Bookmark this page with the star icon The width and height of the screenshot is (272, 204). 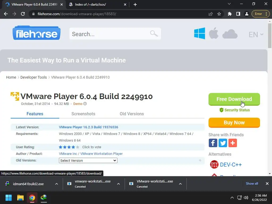click(x=219, y=14)
